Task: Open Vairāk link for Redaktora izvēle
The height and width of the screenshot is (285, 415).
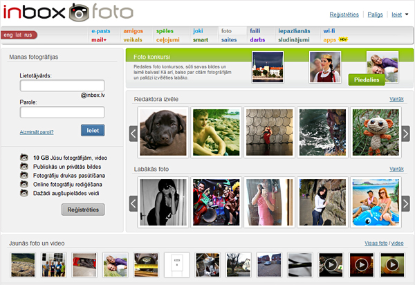Action: click(396, 99)
